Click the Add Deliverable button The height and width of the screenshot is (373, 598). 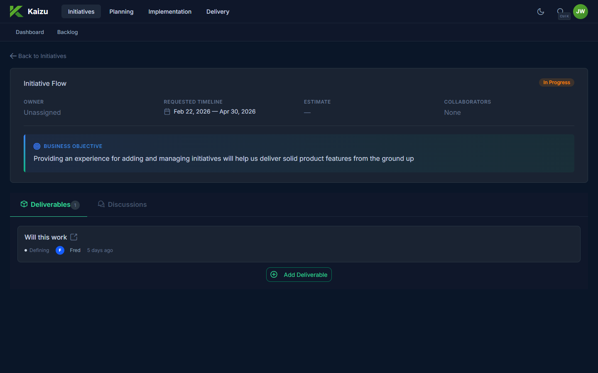(x=299, y=275)
